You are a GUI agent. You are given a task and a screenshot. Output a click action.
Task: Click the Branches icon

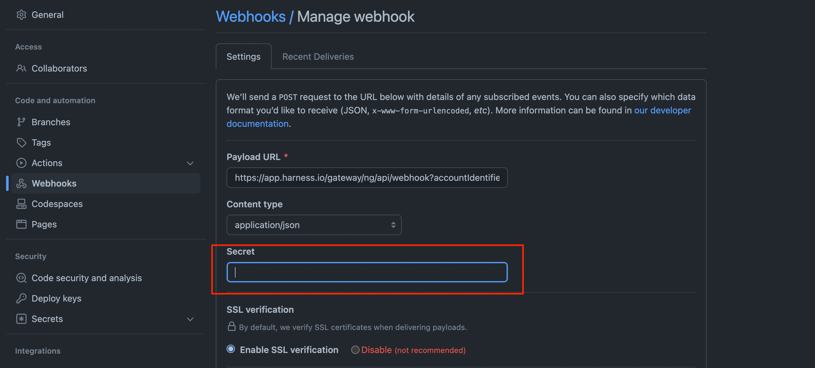pyautogui.click(x=21, y=122)
